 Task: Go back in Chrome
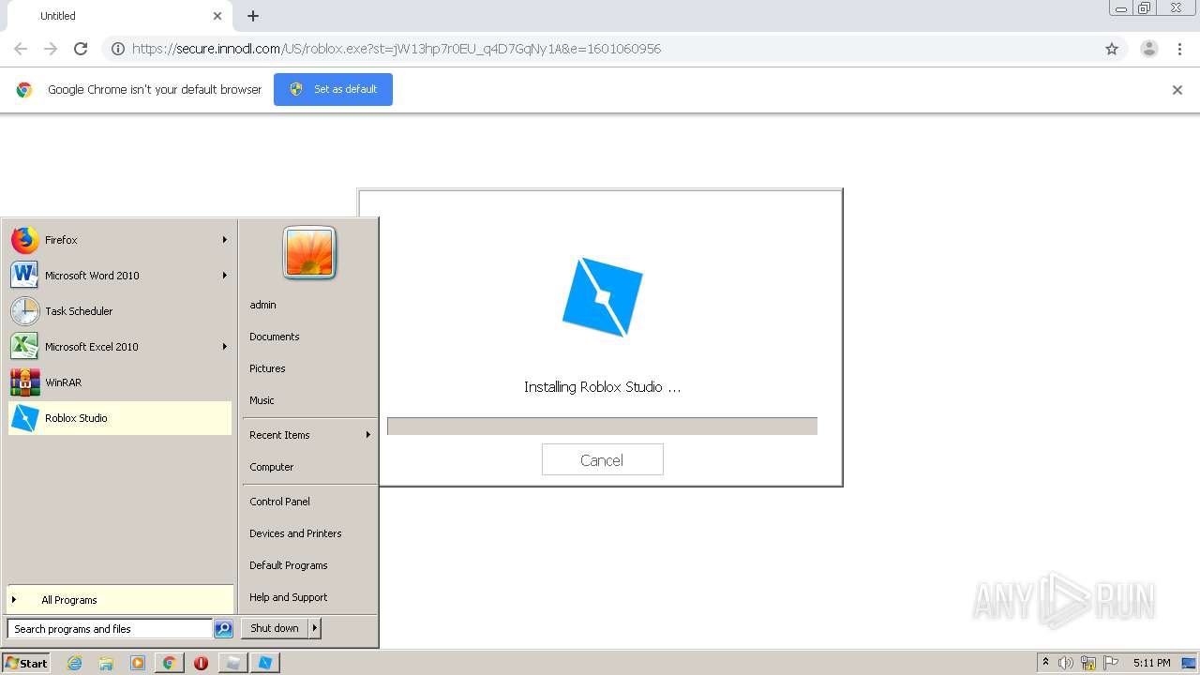tap(21, 49)
